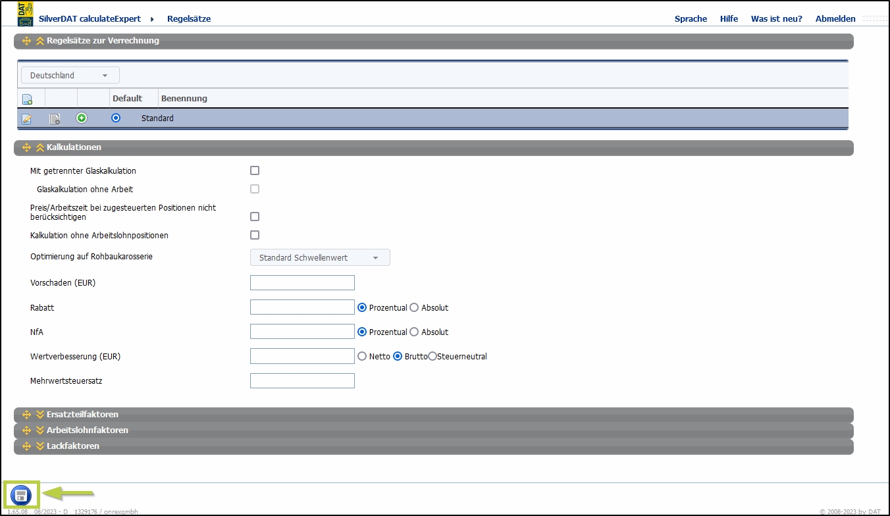The height and width of the screenshot is (516, 890).
Task: Click the copy document icon in Standard row
Action: point(55,119)
